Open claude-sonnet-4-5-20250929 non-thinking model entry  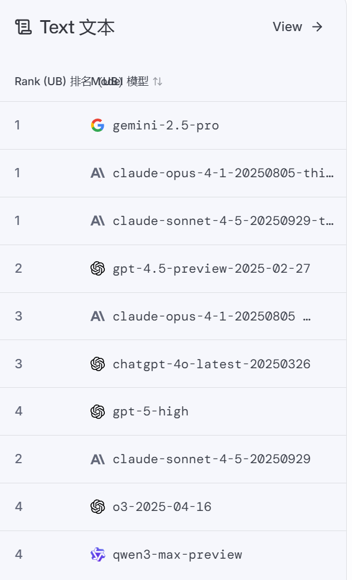pos(211,460)
